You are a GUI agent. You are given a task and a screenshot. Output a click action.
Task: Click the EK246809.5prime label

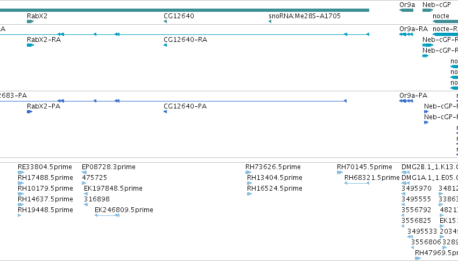coord(124,210)
